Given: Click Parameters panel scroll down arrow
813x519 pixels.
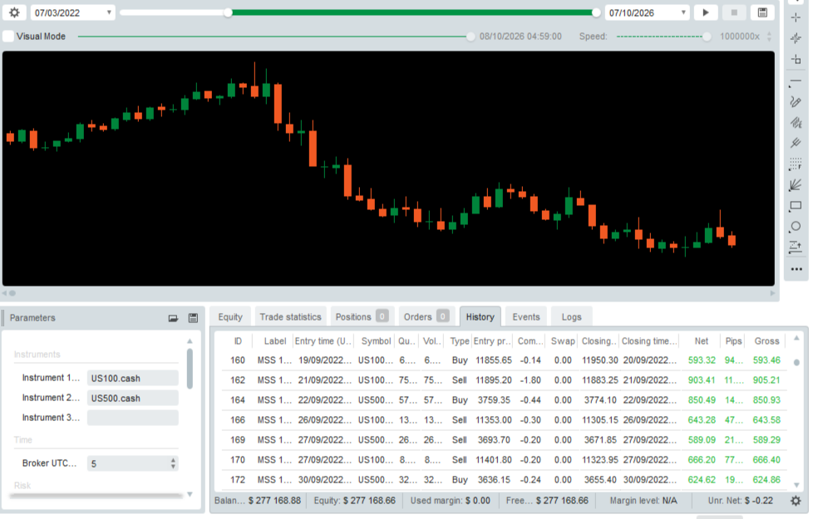Looking at the screenshot, I should pos(190,494).
